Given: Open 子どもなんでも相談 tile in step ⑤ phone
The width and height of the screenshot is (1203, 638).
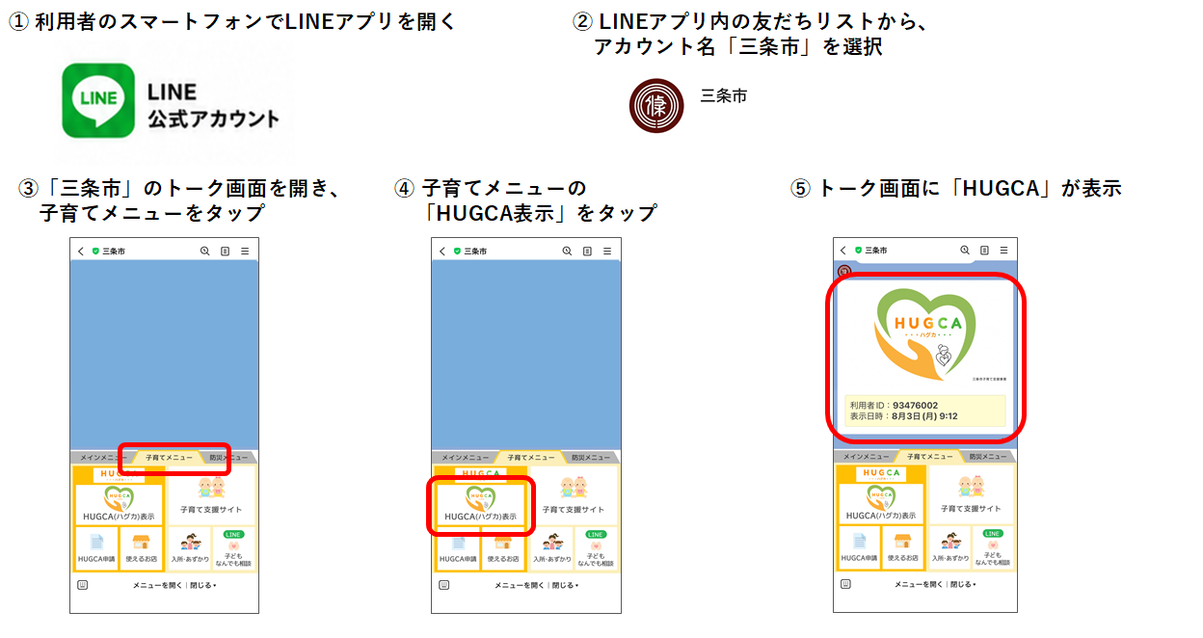Looking at the screenshot, I should tap(993, 547).
